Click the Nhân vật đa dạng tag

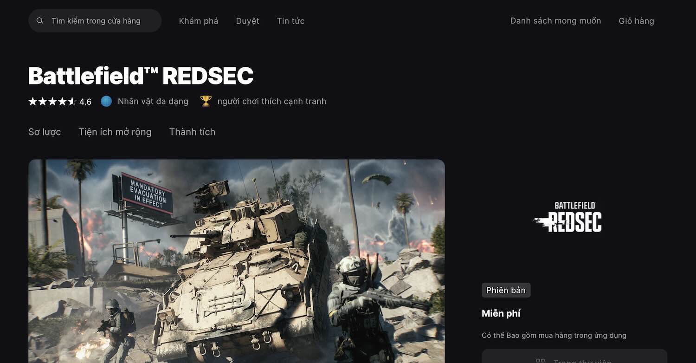[x=153, y=101]
